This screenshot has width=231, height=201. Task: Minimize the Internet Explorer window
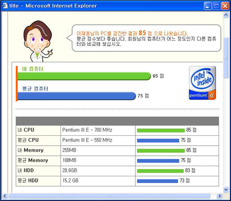pyautogui.click(x=207, y=6)
